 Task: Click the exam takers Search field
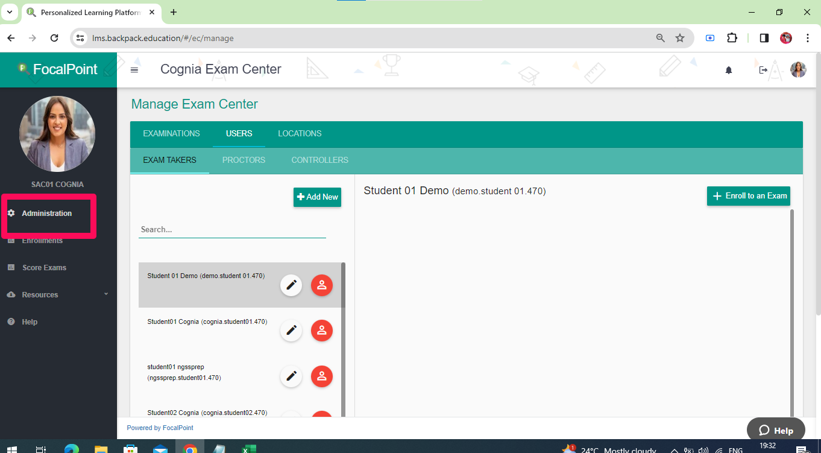click(x=232, y=229)
